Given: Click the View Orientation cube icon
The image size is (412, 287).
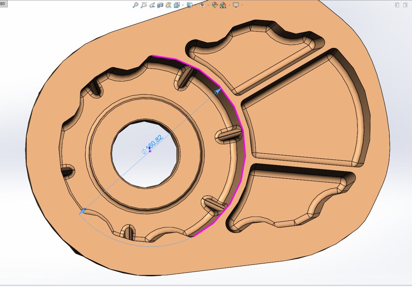Looking at the screenshot, I should coord(177,5).
